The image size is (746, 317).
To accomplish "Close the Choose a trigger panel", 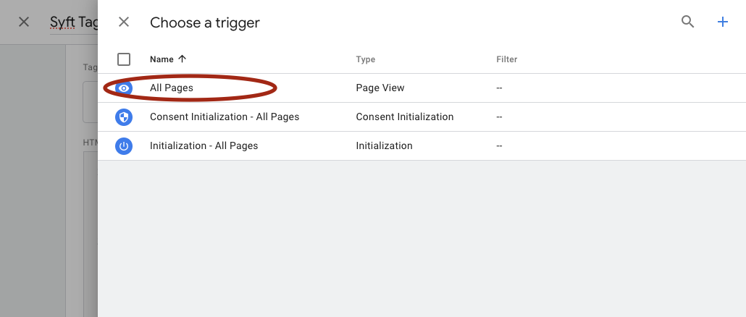I will (x=124, y=22).
